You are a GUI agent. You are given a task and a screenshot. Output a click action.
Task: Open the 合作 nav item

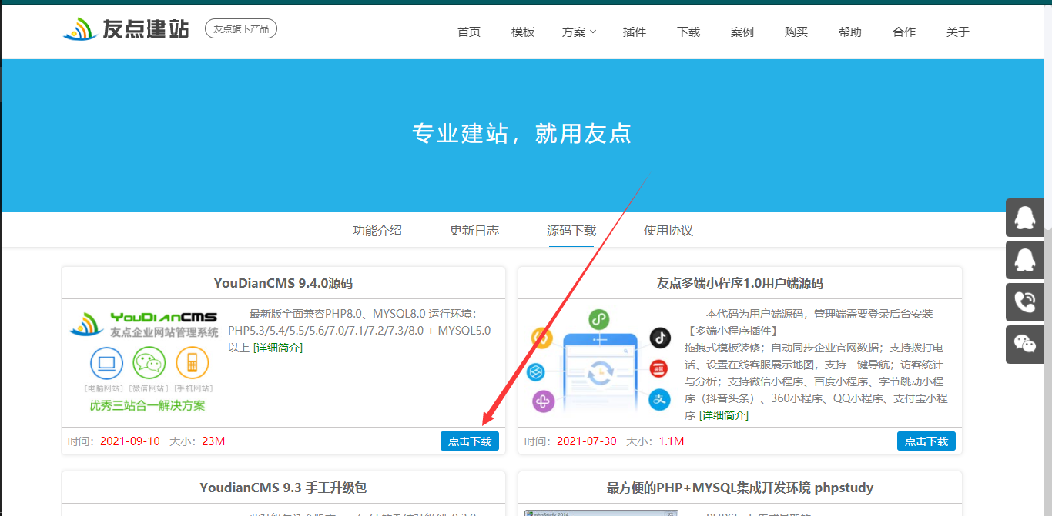coord(904,32)
